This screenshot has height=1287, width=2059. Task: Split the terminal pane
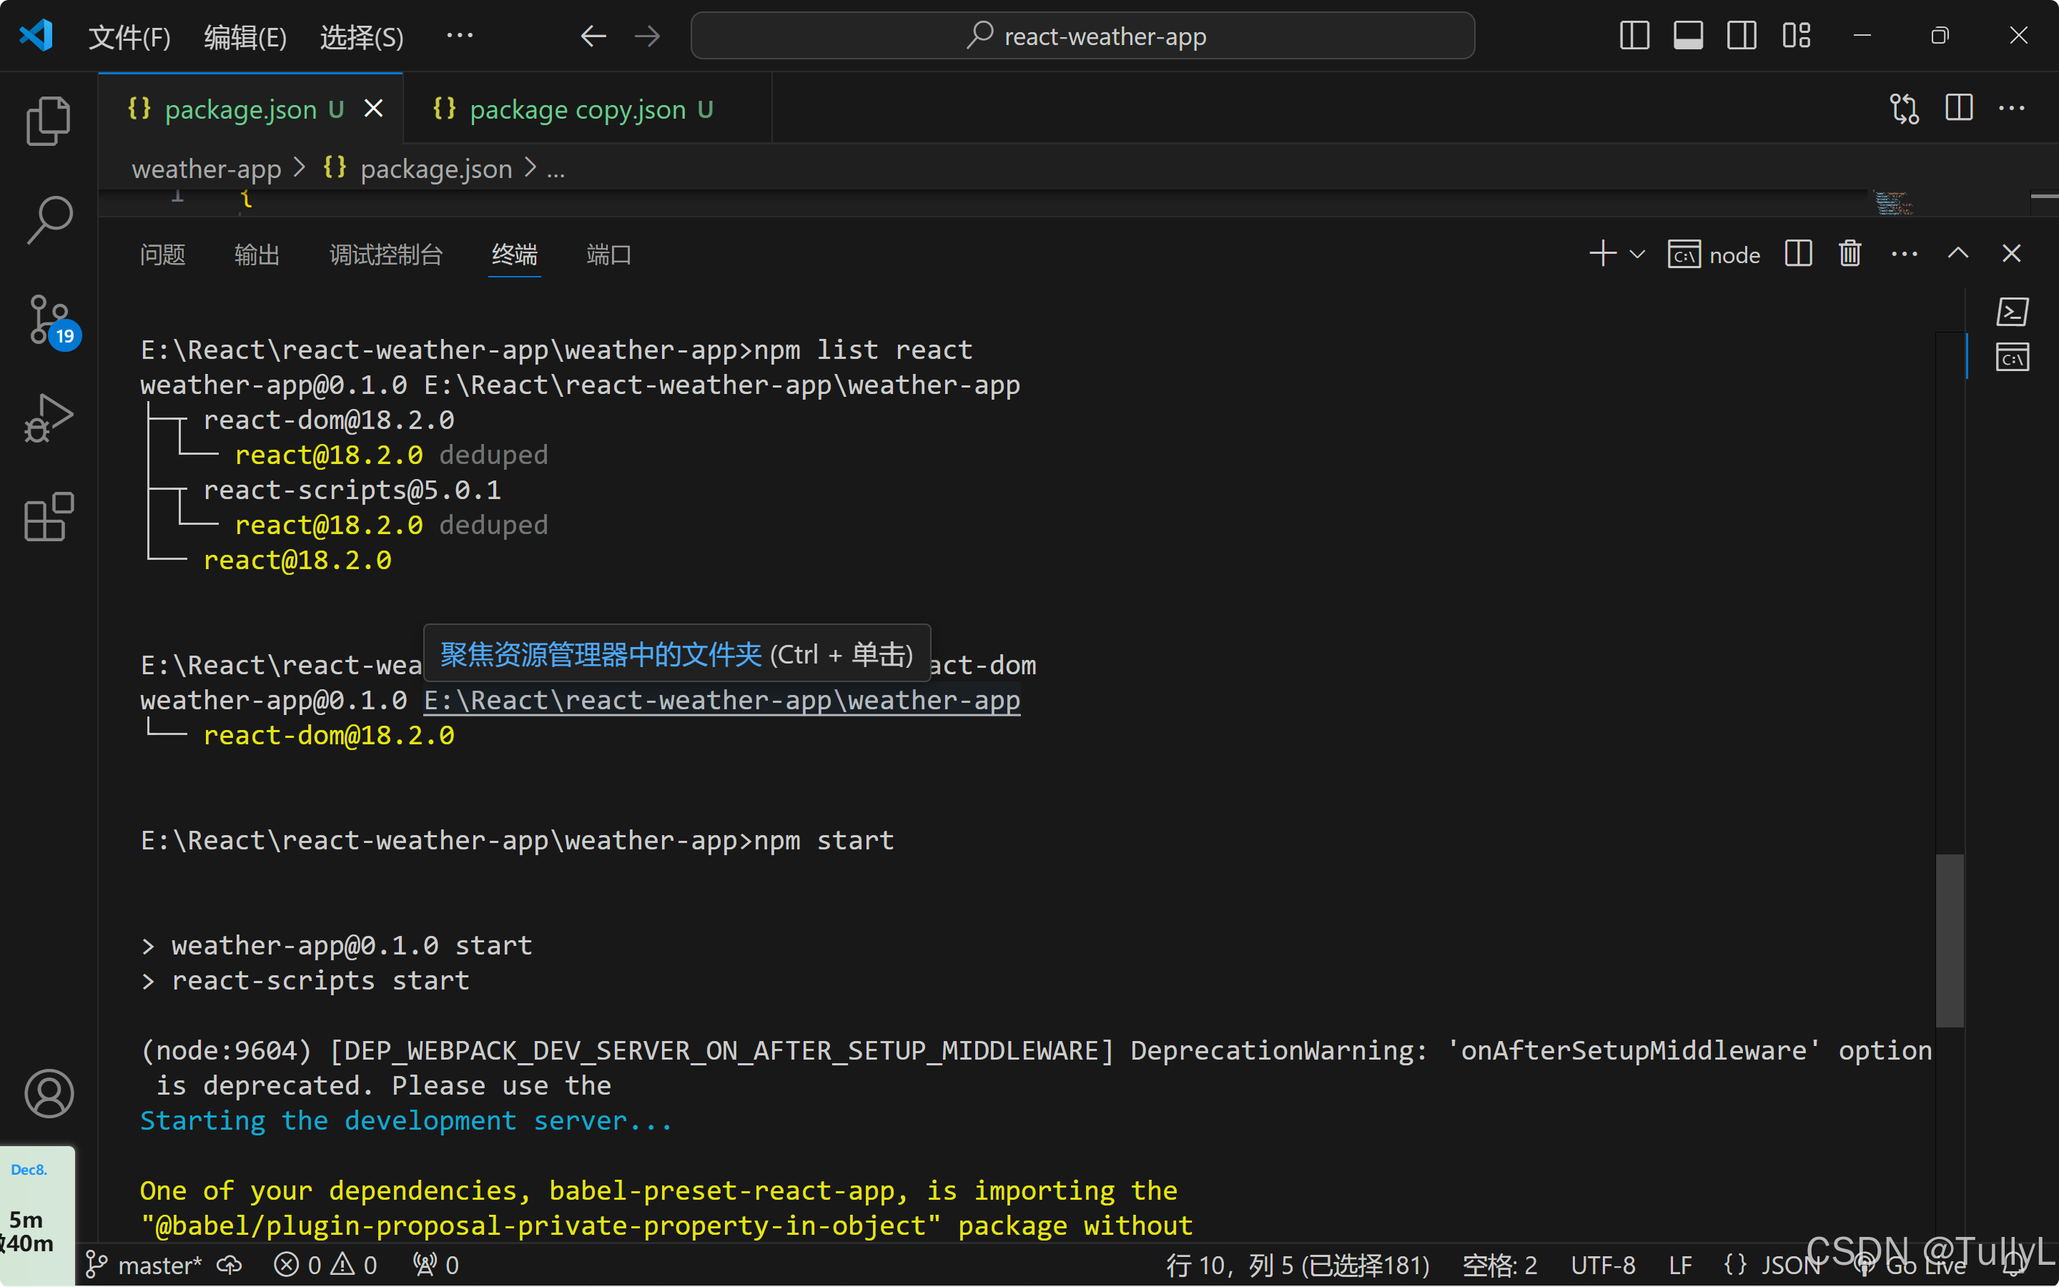pos(1798,254)
